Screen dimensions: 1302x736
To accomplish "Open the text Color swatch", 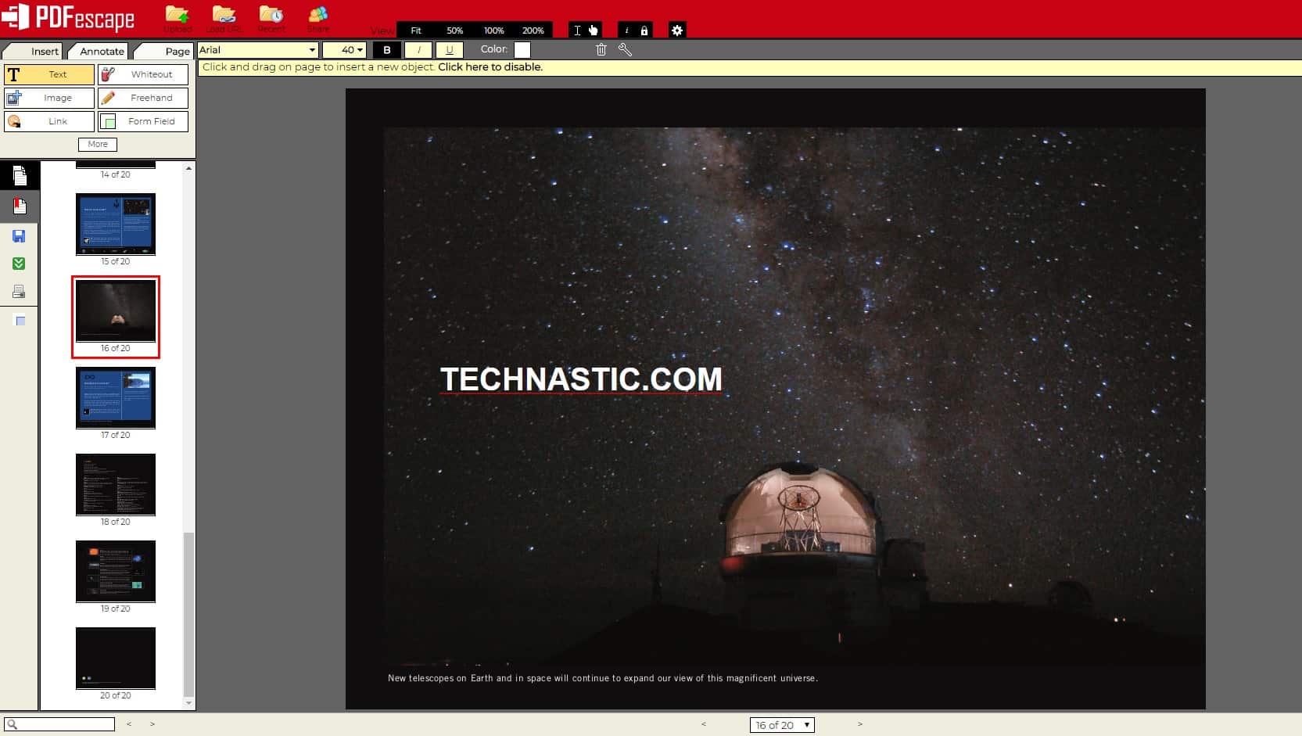I will 522,49.
